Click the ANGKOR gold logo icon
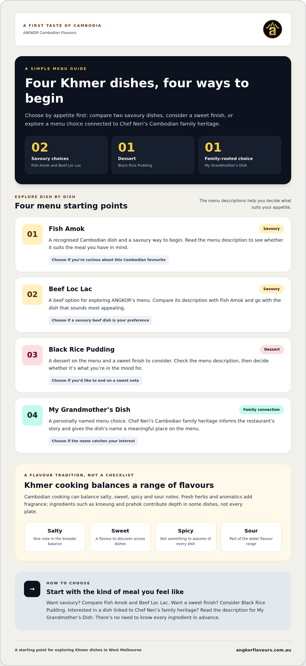Viewport: 306px width, 666px height. tap(272, 29)
